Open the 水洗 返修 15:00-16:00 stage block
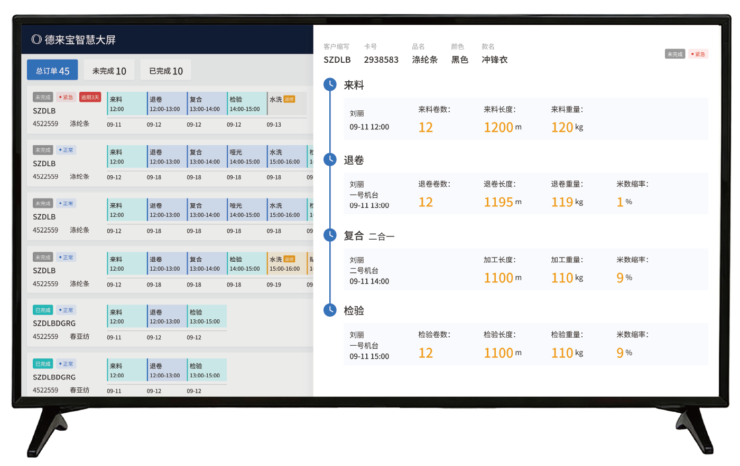740x466 pixels. 287,263
